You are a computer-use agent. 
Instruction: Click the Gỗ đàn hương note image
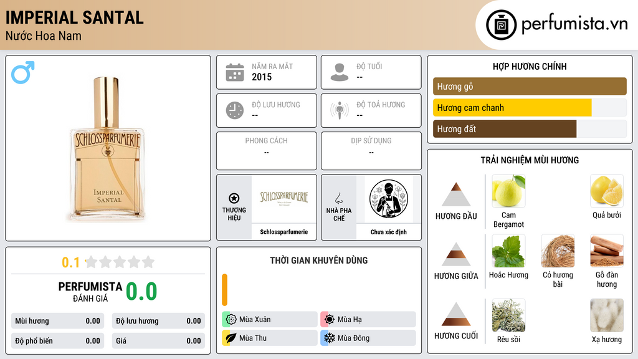607,251
